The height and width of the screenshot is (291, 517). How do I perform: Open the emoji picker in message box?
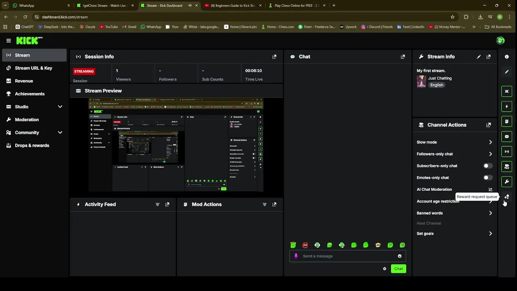point(399,256)
